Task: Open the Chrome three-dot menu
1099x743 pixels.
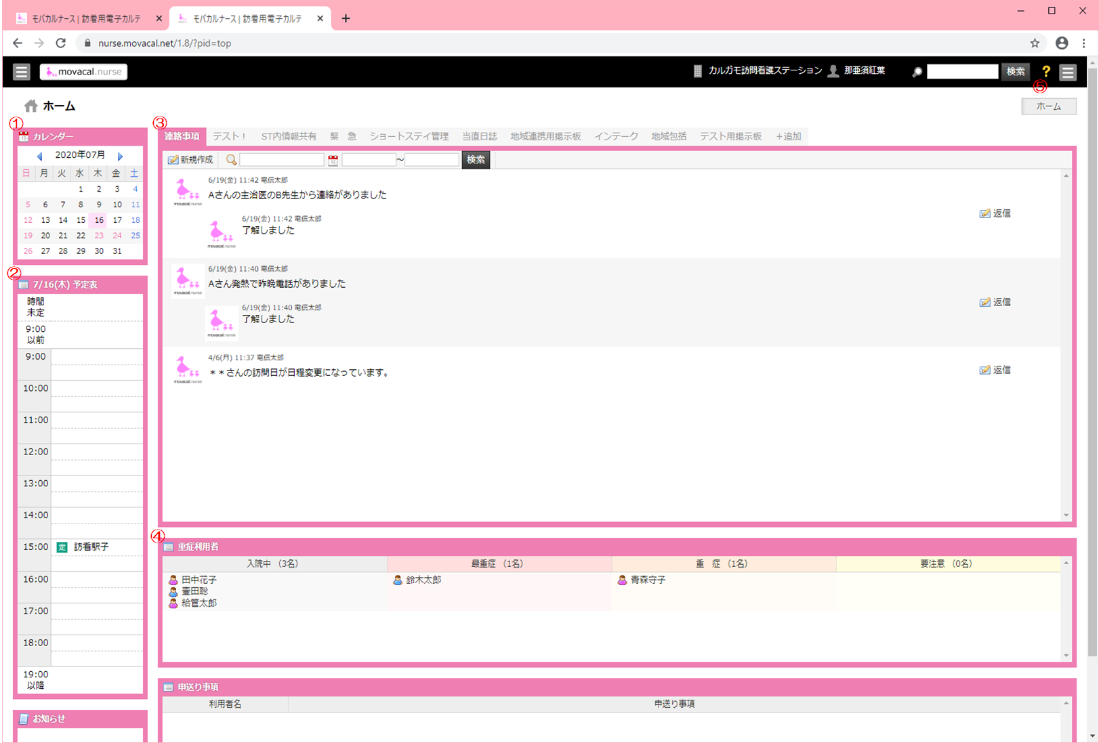Action: click(x=1084, y=43)
